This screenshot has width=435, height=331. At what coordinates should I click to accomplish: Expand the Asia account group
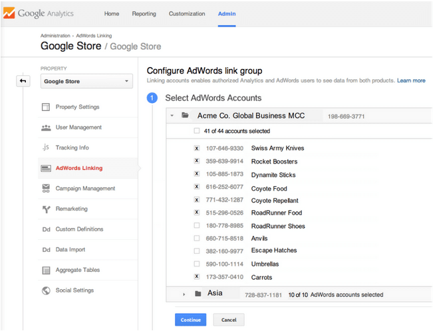tap(184, 294)
